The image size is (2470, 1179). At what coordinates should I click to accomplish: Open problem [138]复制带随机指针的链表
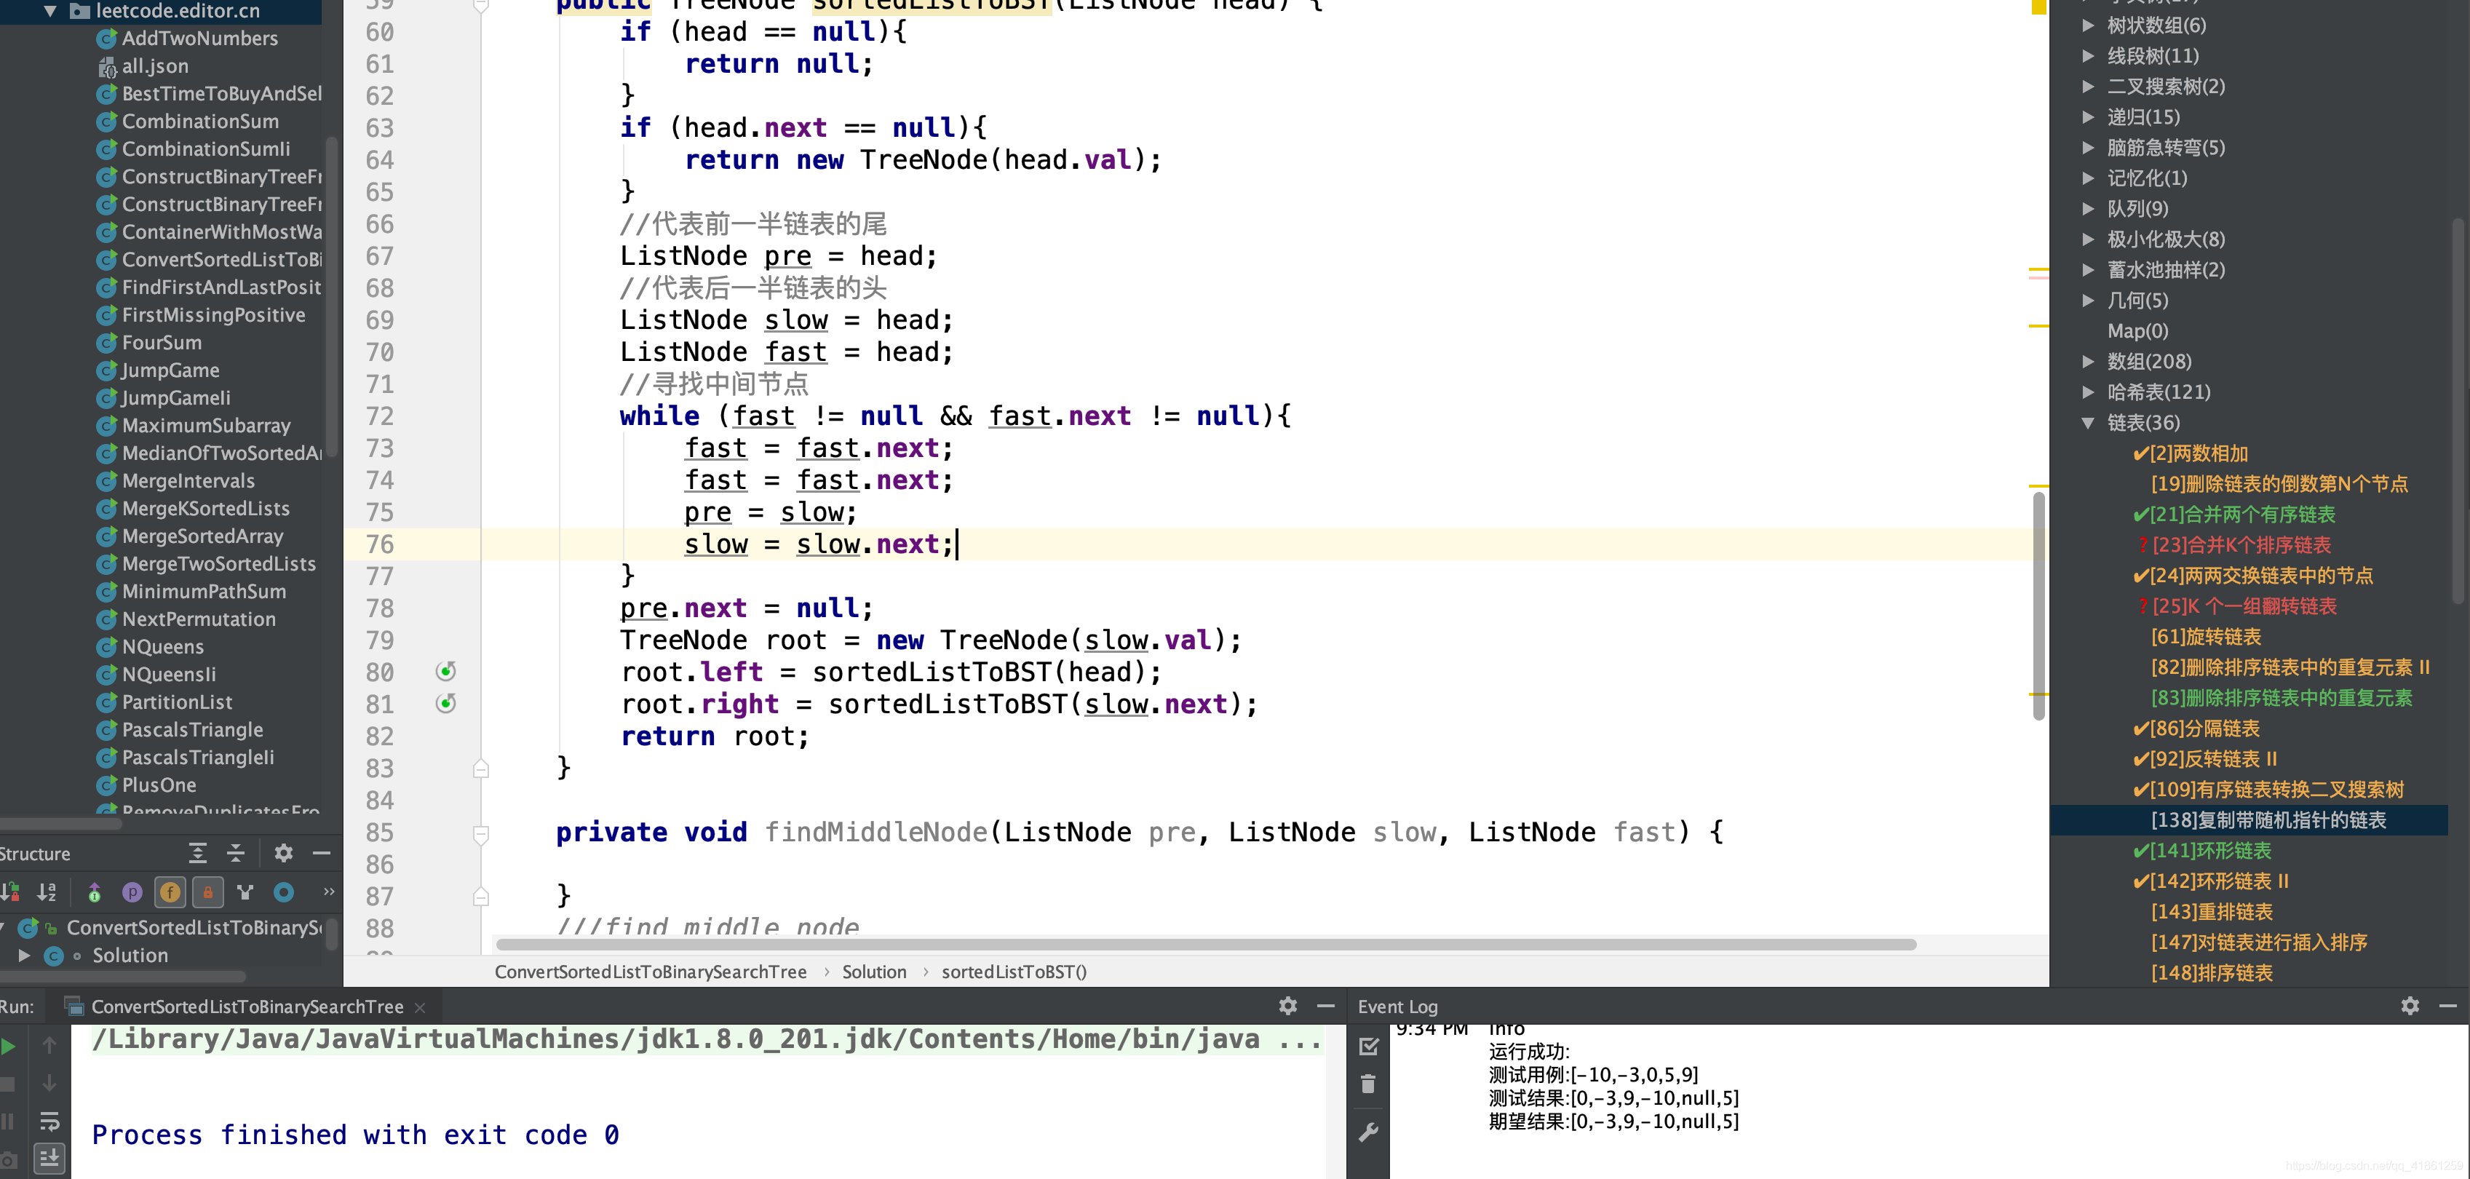tap(2268, 820)
